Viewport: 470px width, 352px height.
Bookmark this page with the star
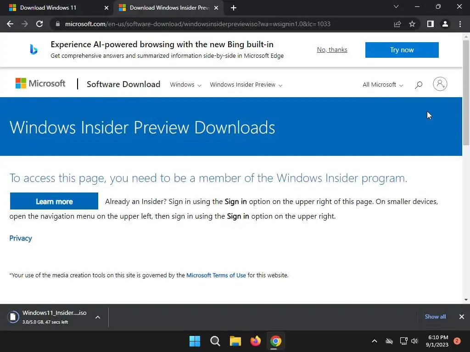point(412,24)
